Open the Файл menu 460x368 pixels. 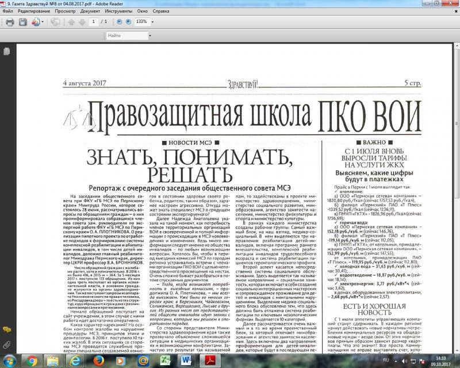[7, 11]
